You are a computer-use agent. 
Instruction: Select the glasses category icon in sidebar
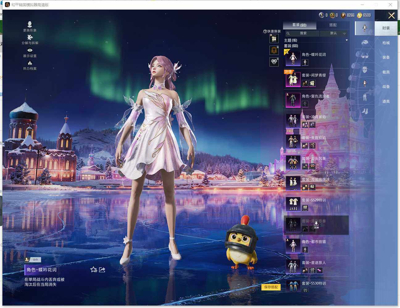point(365,56)
